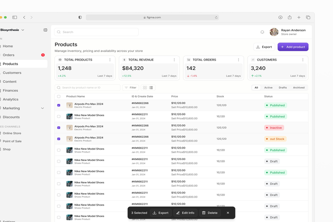Viewport: 333px width, 222px height.
Task: Switch to the Active tab
Action: [268, 88]
